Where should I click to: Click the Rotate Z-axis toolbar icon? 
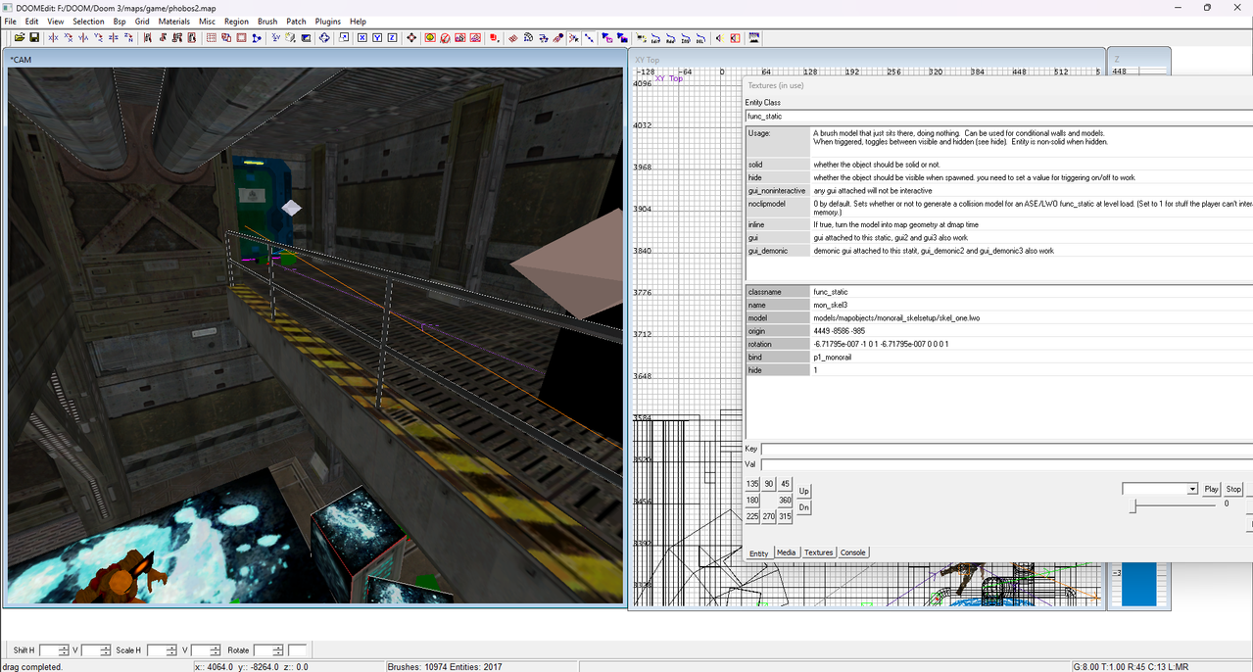[x=129, y=38]
